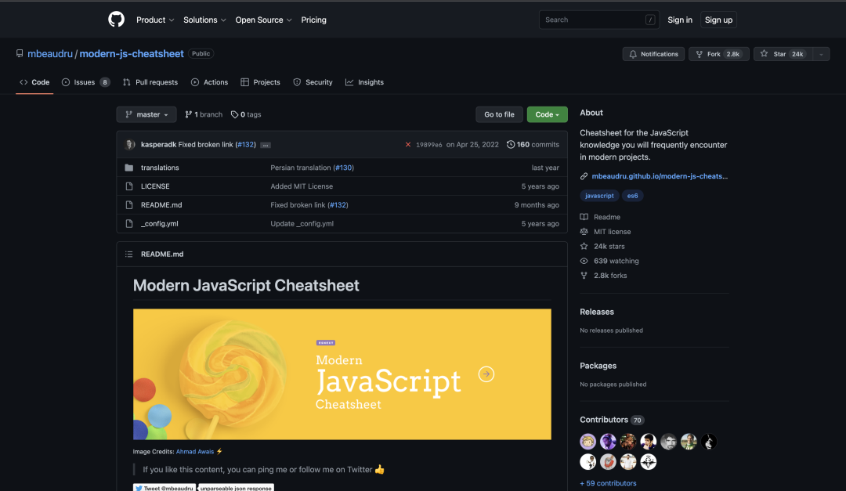Click the README.md outline list icon
The height and width of the screenshot is (491, 846).
pos(129,254)
